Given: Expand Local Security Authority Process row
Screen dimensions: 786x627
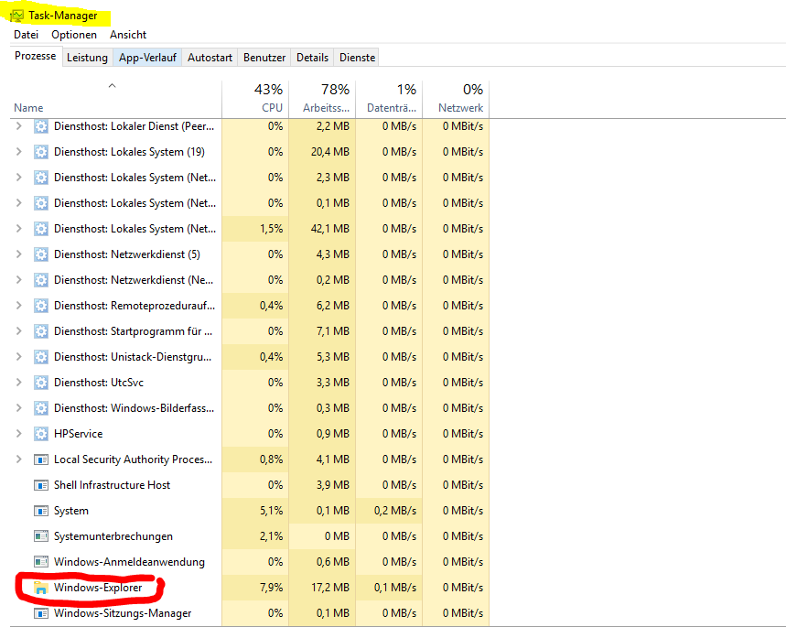Looking at the screenshot, I should click(18, 459).
